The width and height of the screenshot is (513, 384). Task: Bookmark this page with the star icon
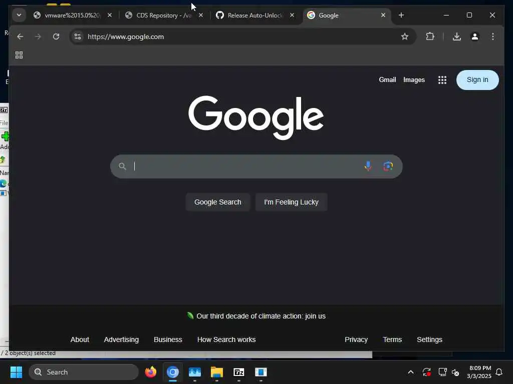tap(405, 36)
